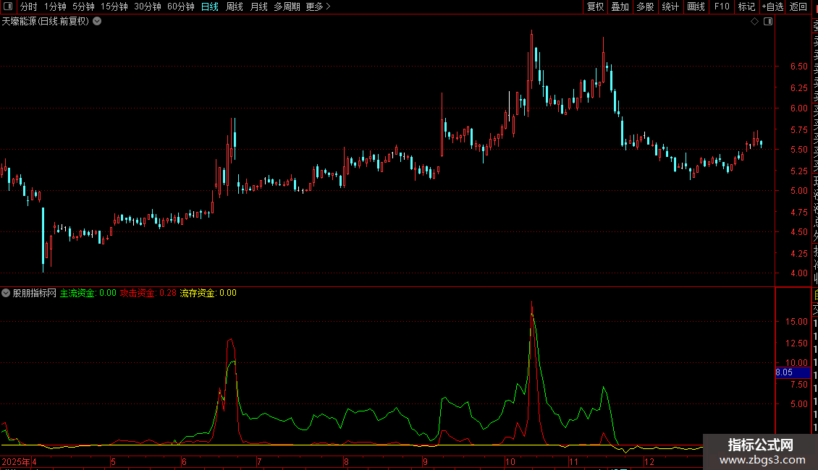Select the 60分钟 period tab
This screenshot has height=470, width=818.
(x=181, y=7)
